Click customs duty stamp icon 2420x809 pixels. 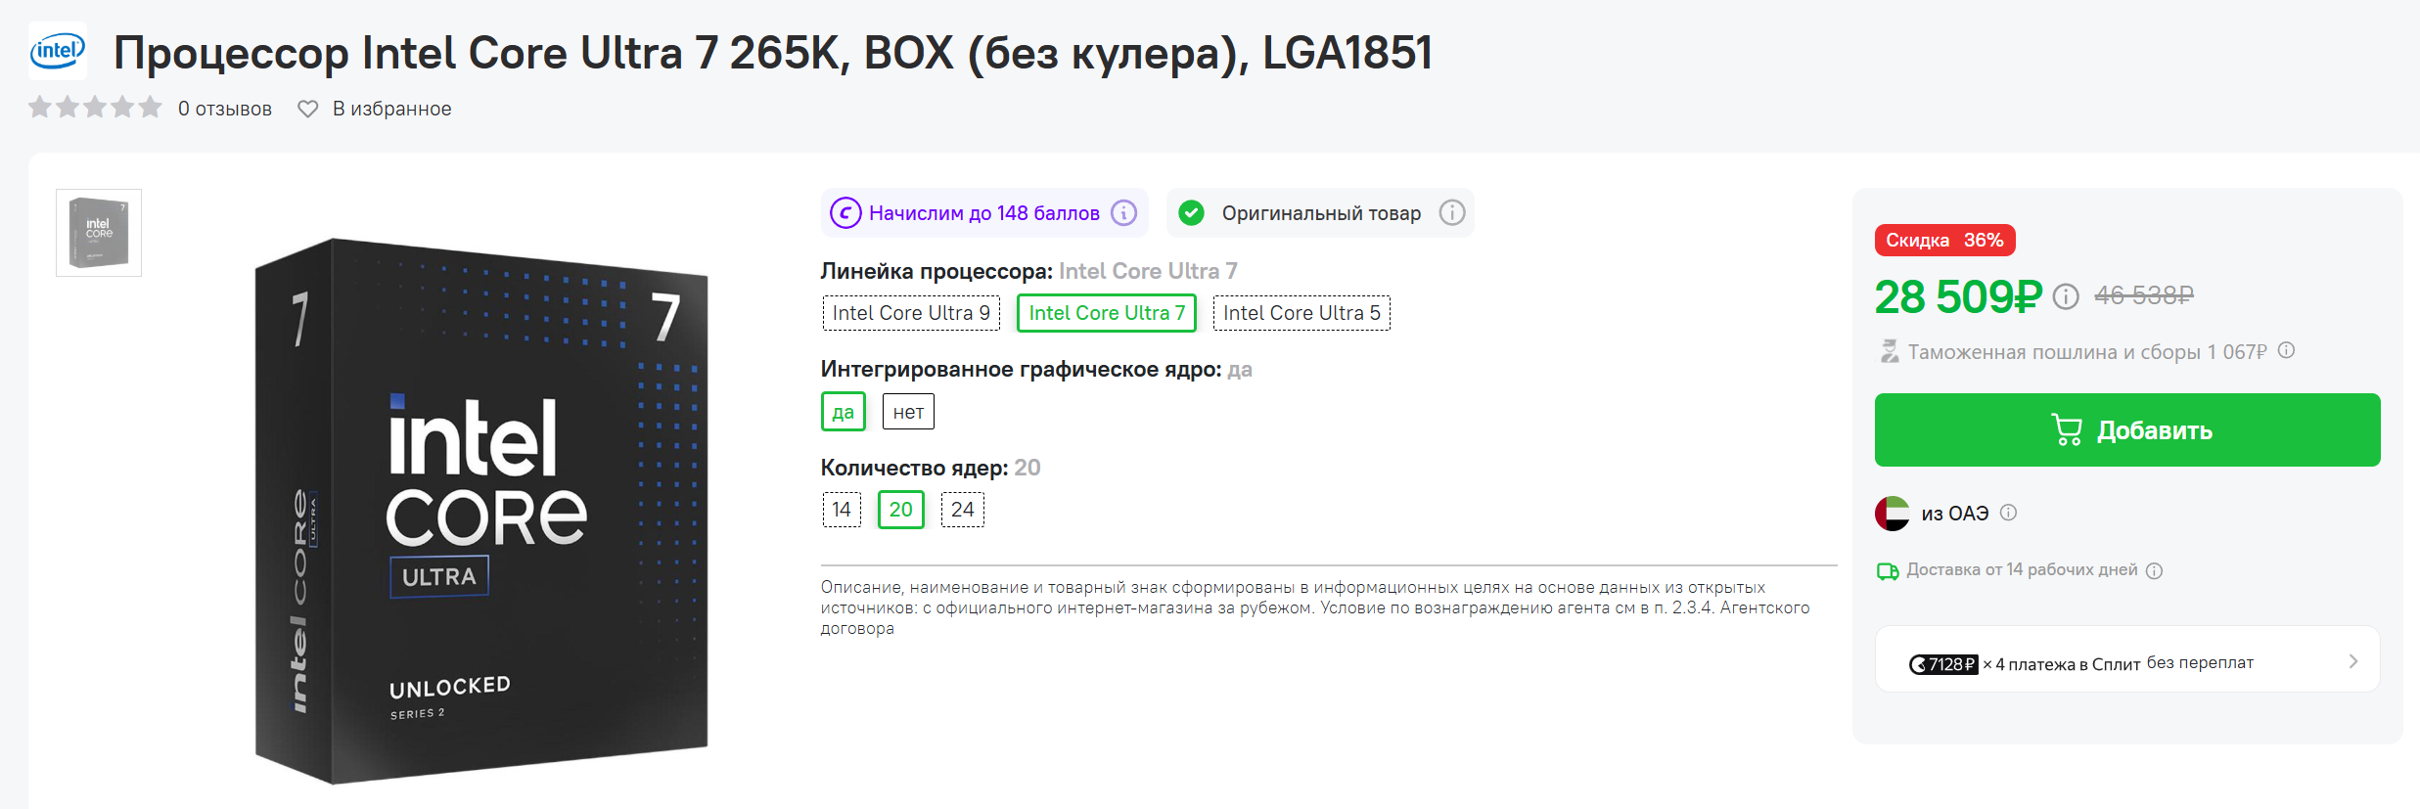(1889, 350)
